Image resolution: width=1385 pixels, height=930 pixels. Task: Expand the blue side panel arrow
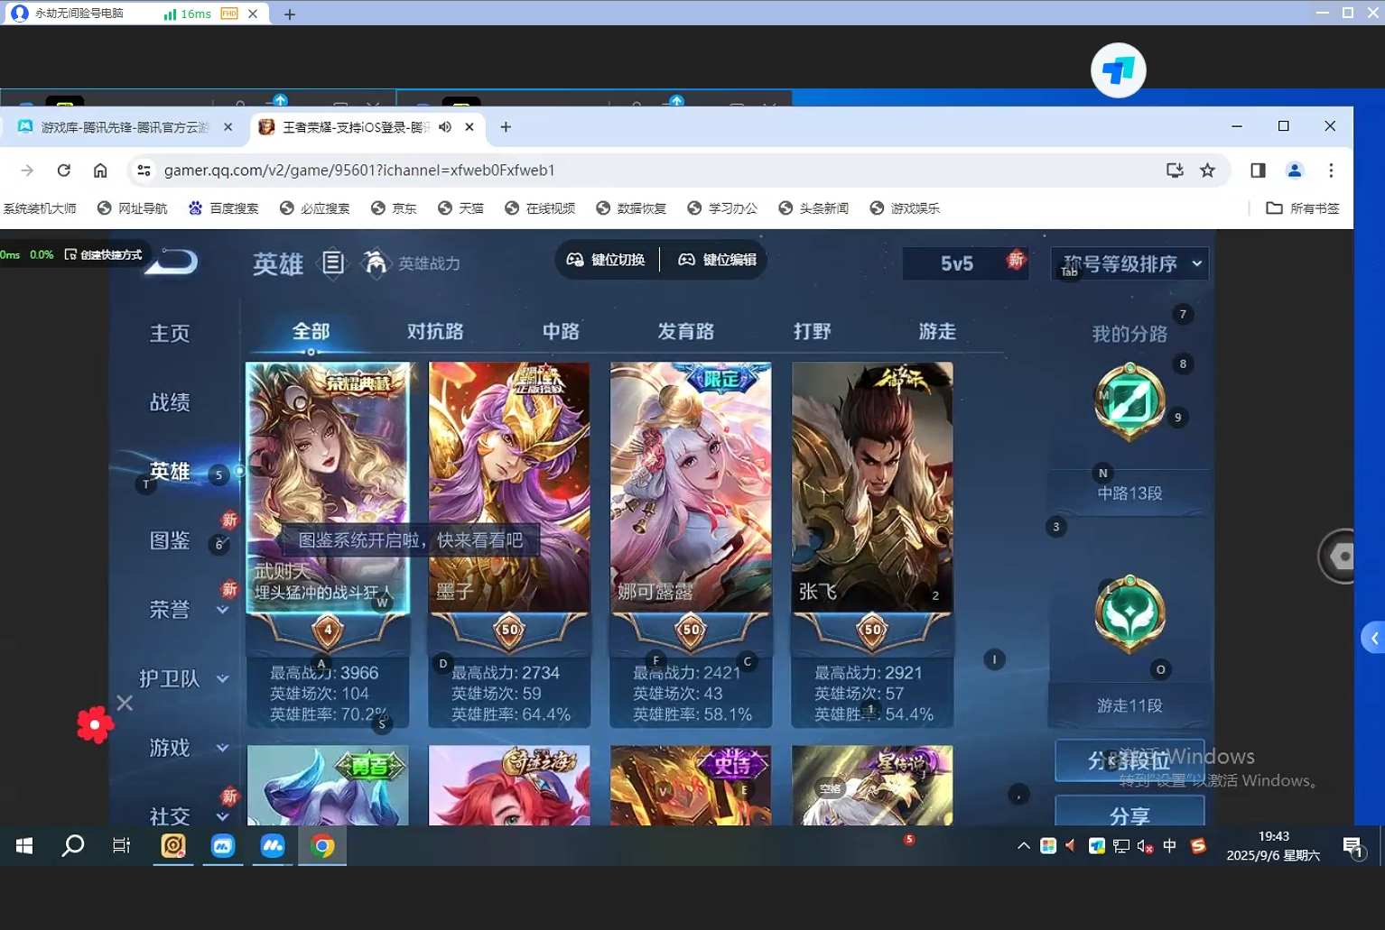[x=1373, y=638]
